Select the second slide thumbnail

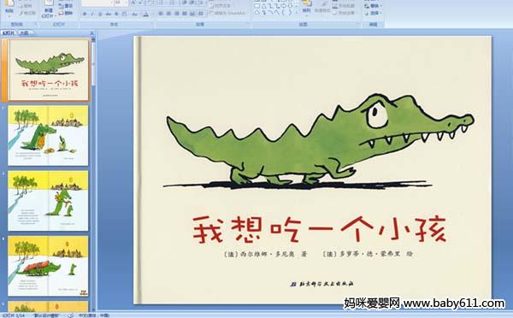48,135
